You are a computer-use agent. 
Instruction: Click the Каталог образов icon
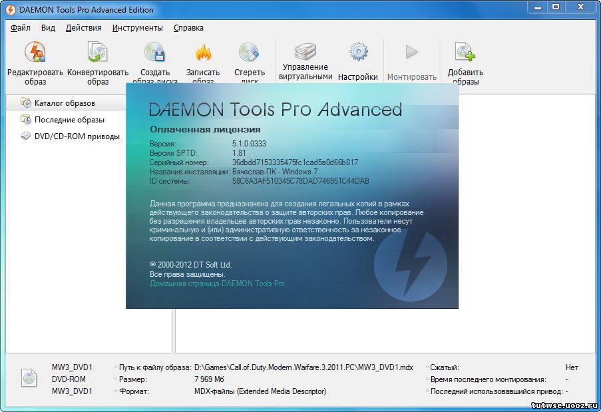coord(26,103)
